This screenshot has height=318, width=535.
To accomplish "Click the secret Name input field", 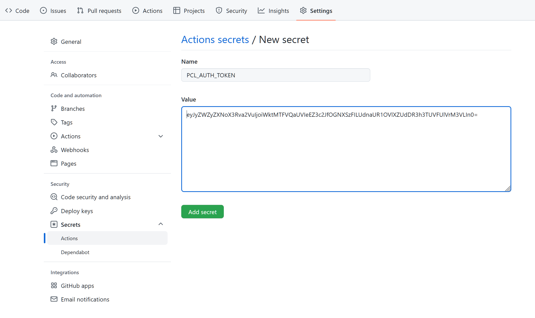I will click(275, 75).
